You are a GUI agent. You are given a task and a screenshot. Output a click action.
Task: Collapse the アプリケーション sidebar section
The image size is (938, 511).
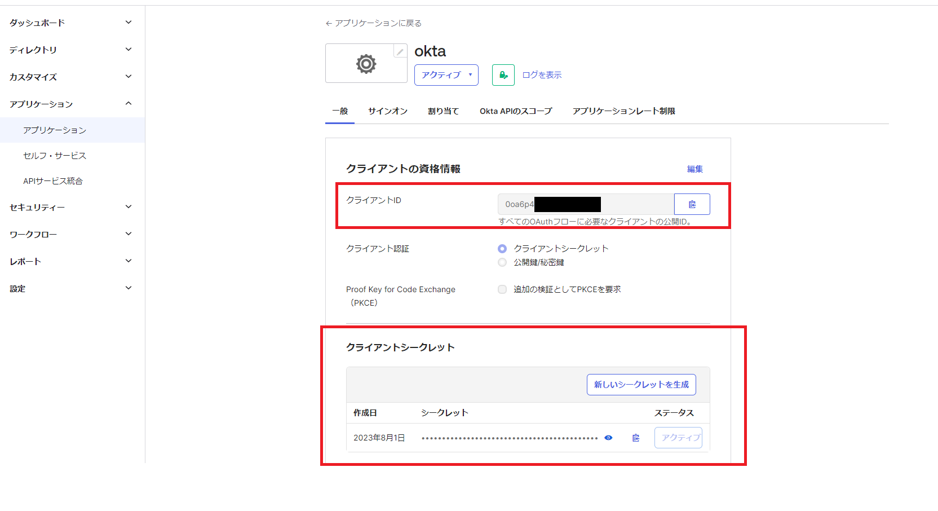pyautogui.click(x=72, y=104)
